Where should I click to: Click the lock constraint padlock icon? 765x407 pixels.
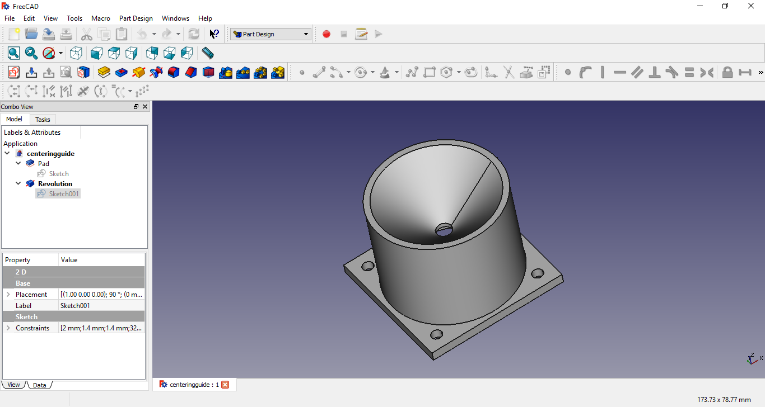point(727,72)
